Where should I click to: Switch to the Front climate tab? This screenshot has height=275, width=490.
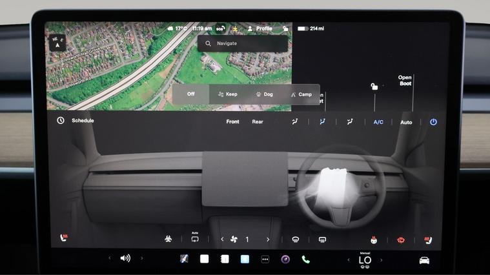(232, 121)
